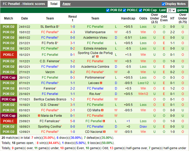Click the 0-3 score against Portimonense
Screen dimensions: 189x151
click(x=72, y=78)
